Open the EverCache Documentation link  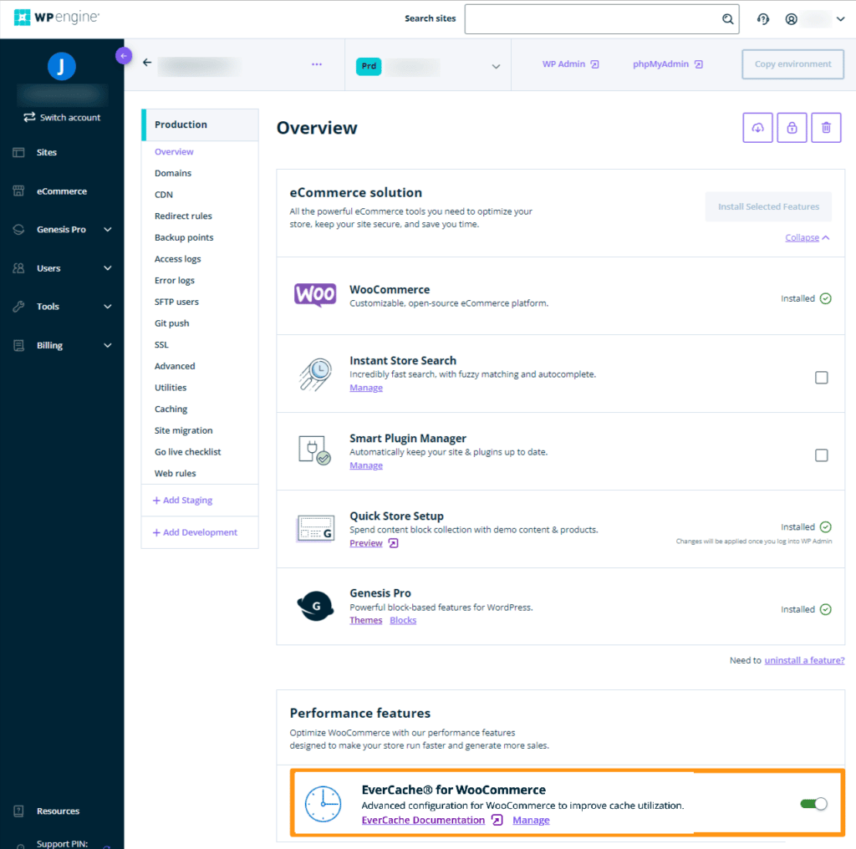click(x=423, y=821)
